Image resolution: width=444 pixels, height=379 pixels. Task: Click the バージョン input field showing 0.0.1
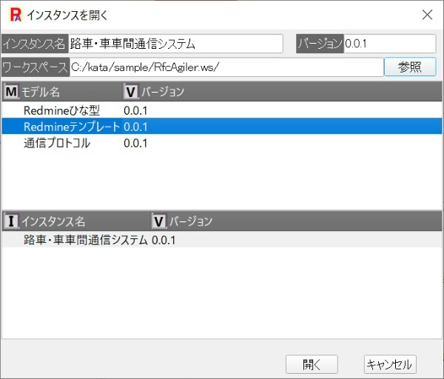tap(390, 44)
